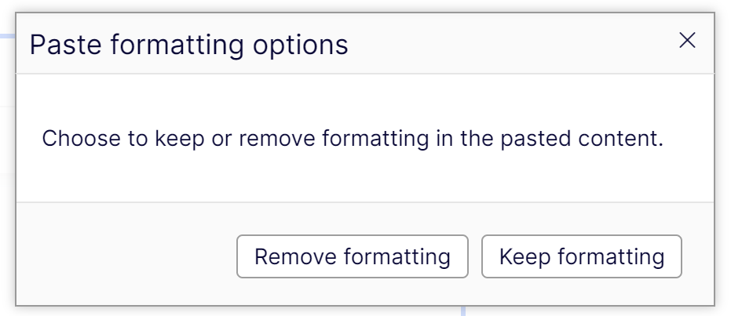The width and height of the screenshot is (731, 316).
Task: Exit the paste options using the close icon
Action: 687,41
